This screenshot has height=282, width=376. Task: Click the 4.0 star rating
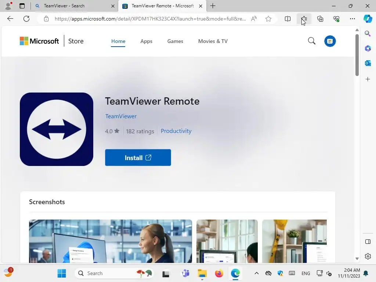click(x=112, y=131)
